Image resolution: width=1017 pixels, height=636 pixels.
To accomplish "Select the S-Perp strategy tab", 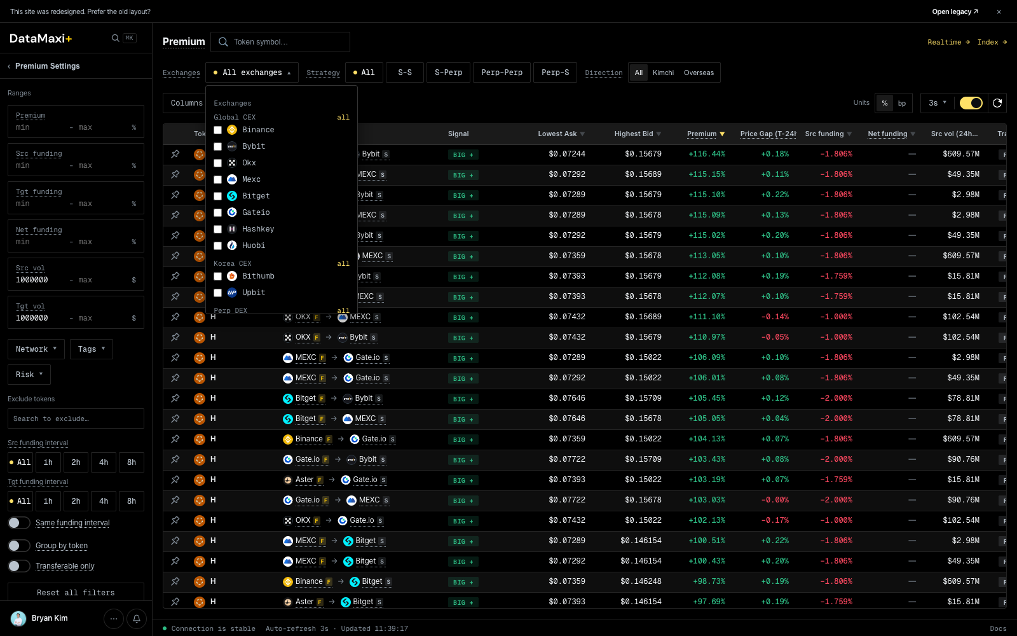I will point(449,73).
